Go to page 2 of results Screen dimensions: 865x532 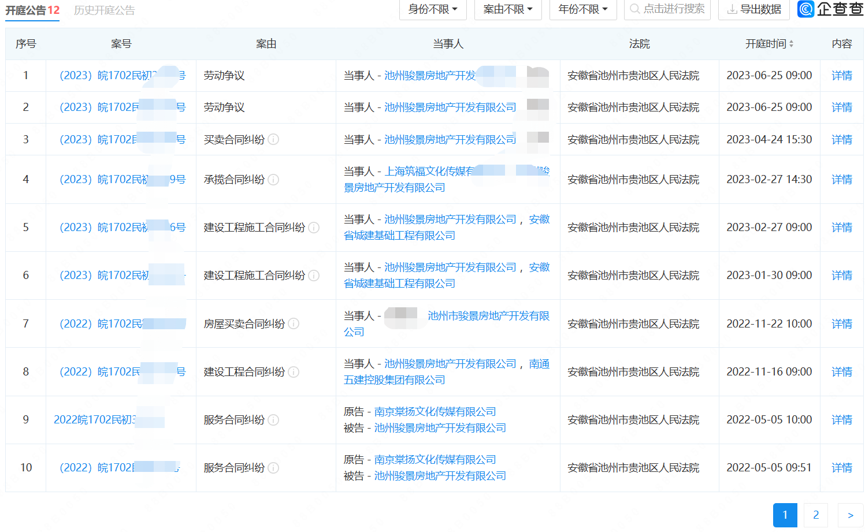coord(816,515)
